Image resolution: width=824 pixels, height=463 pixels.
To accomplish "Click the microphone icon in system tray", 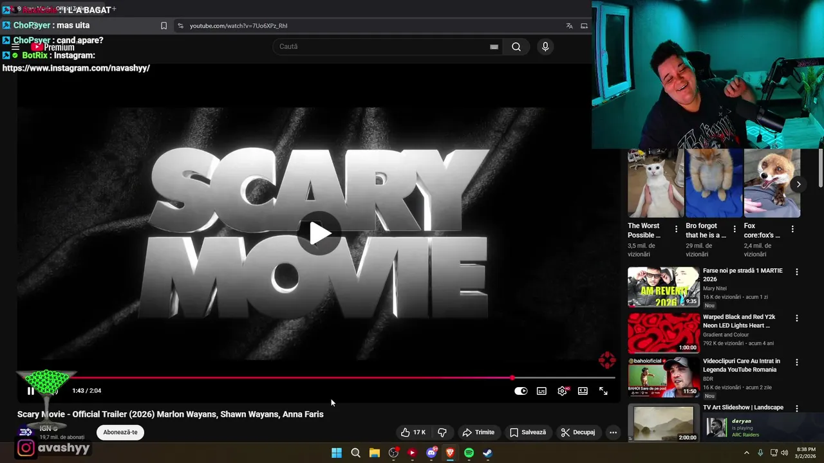I will (x=760, y=453).
